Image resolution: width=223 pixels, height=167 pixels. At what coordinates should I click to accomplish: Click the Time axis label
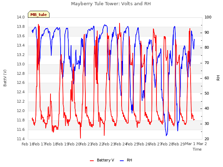click(x=197, y=149)
